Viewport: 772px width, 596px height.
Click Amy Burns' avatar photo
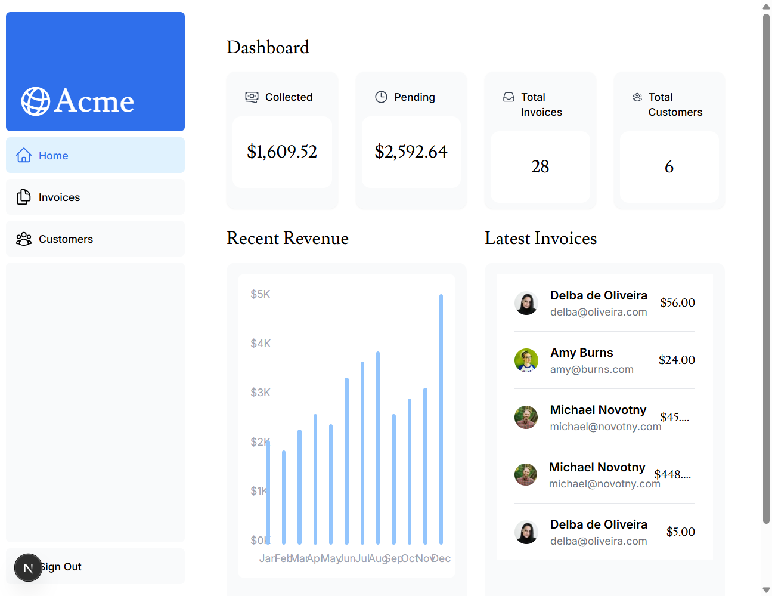(x=526, y=360)
